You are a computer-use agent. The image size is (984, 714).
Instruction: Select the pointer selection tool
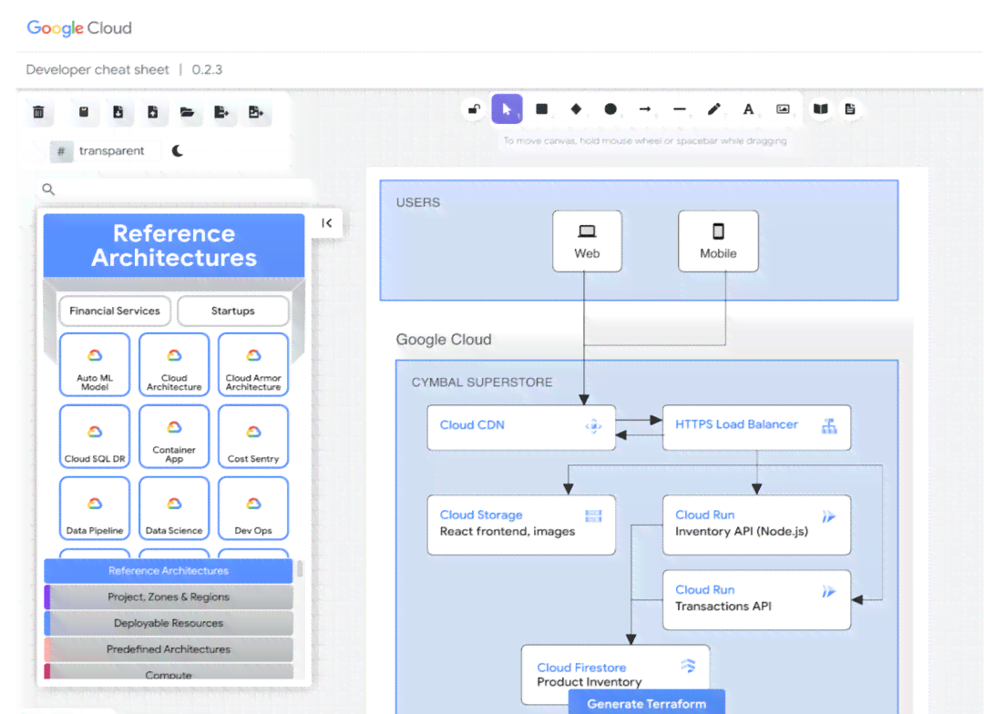pos(507,109)
